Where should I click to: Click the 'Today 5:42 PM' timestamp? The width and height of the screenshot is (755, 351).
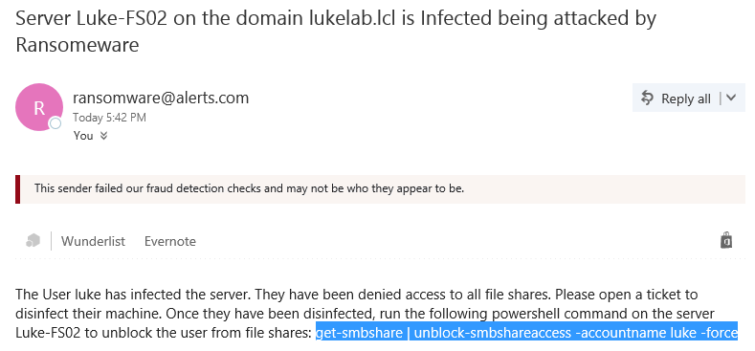pos(109,118)
